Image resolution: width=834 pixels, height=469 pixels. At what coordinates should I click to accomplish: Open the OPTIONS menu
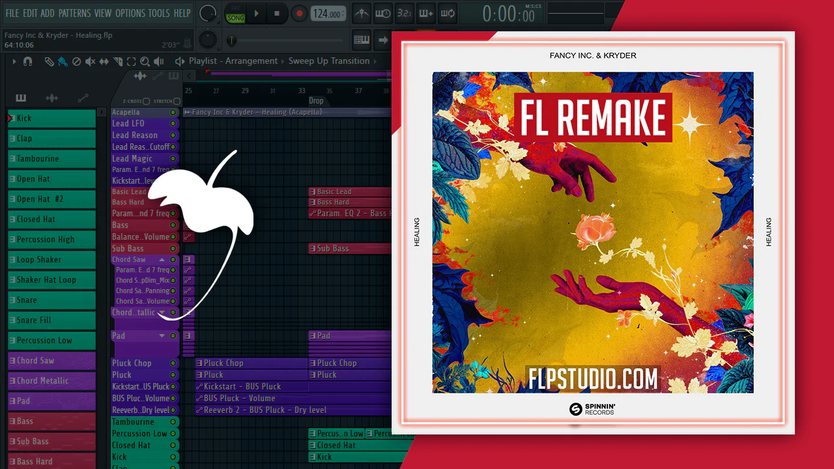[130, 13]
